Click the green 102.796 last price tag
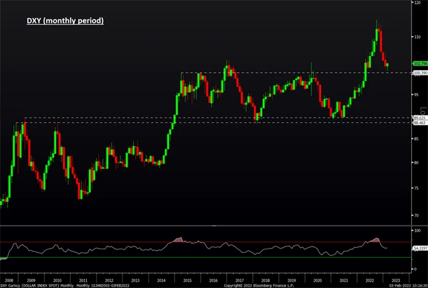 point(420,63)
